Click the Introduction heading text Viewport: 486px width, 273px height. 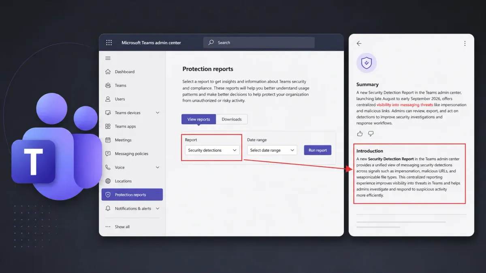(x=370, y=151)
